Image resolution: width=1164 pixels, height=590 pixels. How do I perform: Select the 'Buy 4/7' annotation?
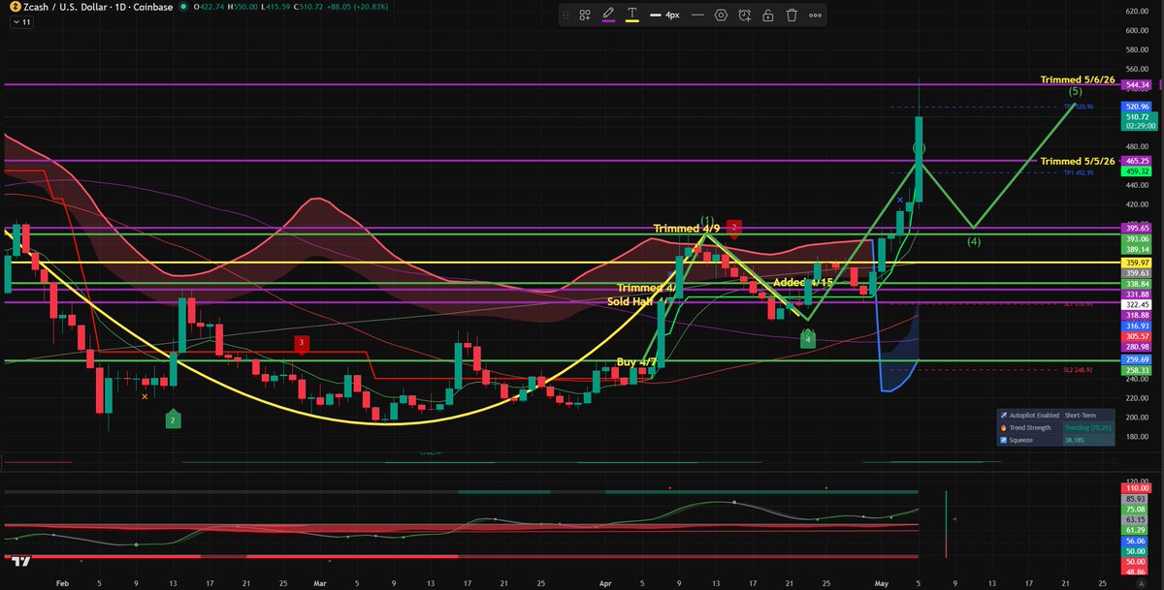click(x=637, y=361)
